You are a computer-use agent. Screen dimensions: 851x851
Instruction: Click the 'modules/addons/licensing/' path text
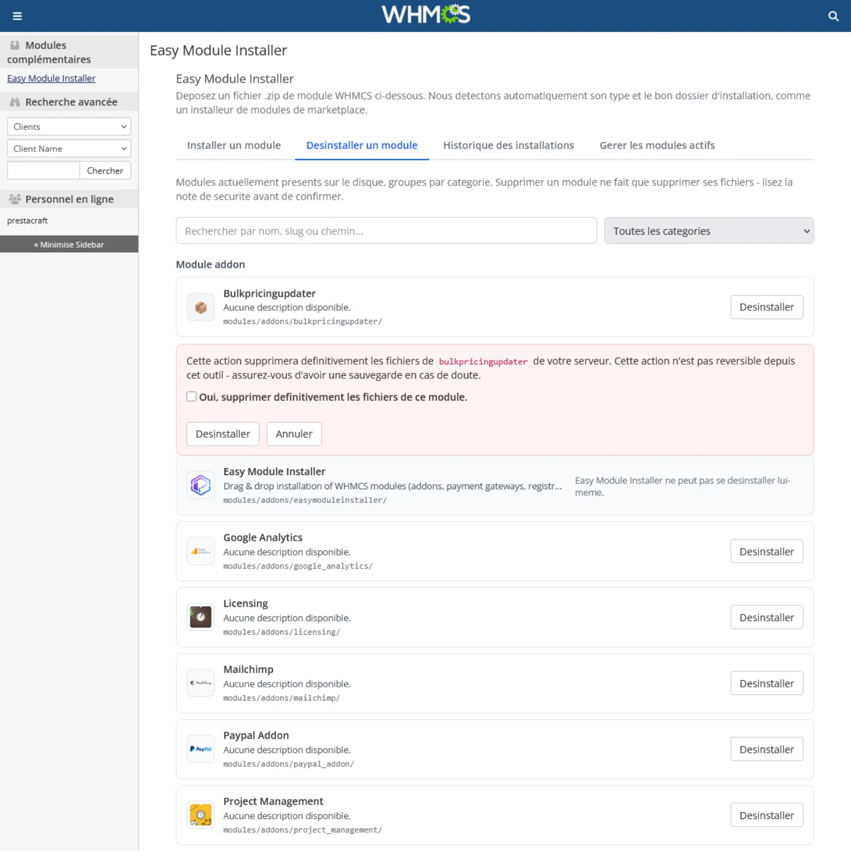point(282,632)
